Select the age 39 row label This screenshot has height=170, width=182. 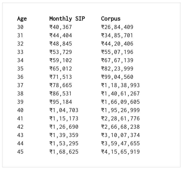pyautogui.click(x=20, y=102)
